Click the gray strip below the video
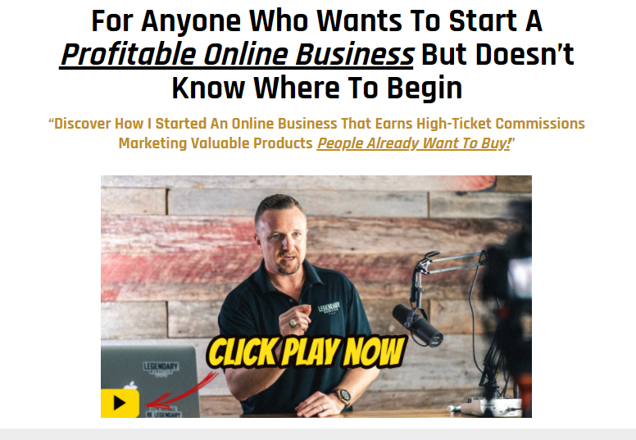 point(318,434)
